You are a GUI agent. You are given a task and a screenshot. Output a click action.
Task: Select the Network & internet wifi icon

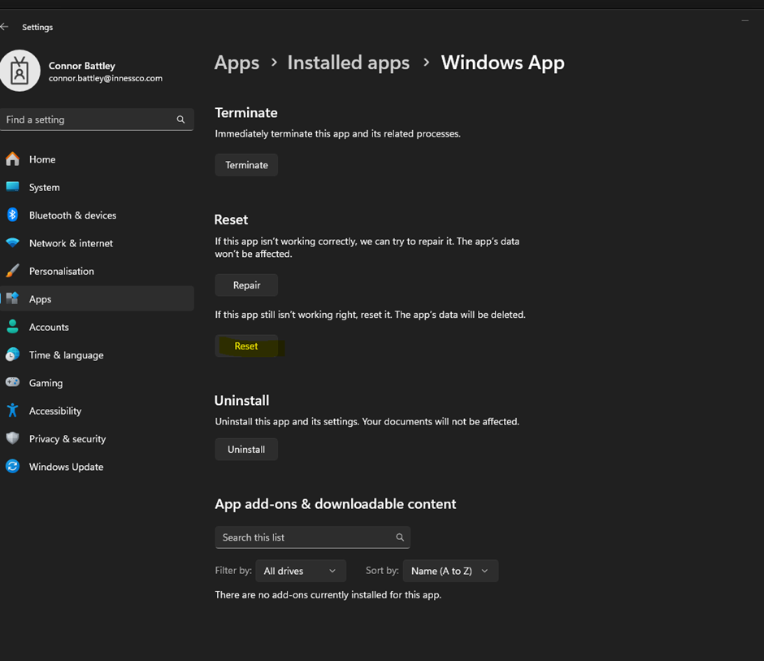click(12, 243)
